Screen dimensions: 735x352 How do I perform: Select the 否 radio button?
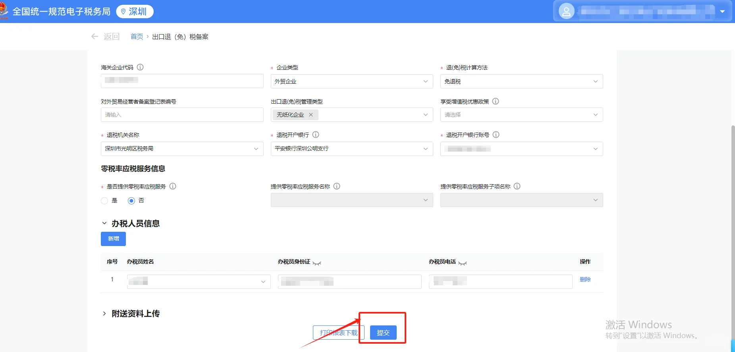point(131,201)
